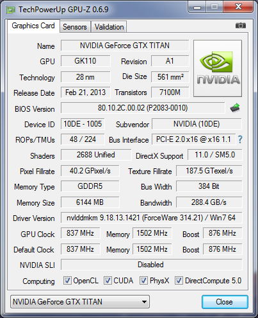Click the disabled maximize window icon

[x=214, y=7]
